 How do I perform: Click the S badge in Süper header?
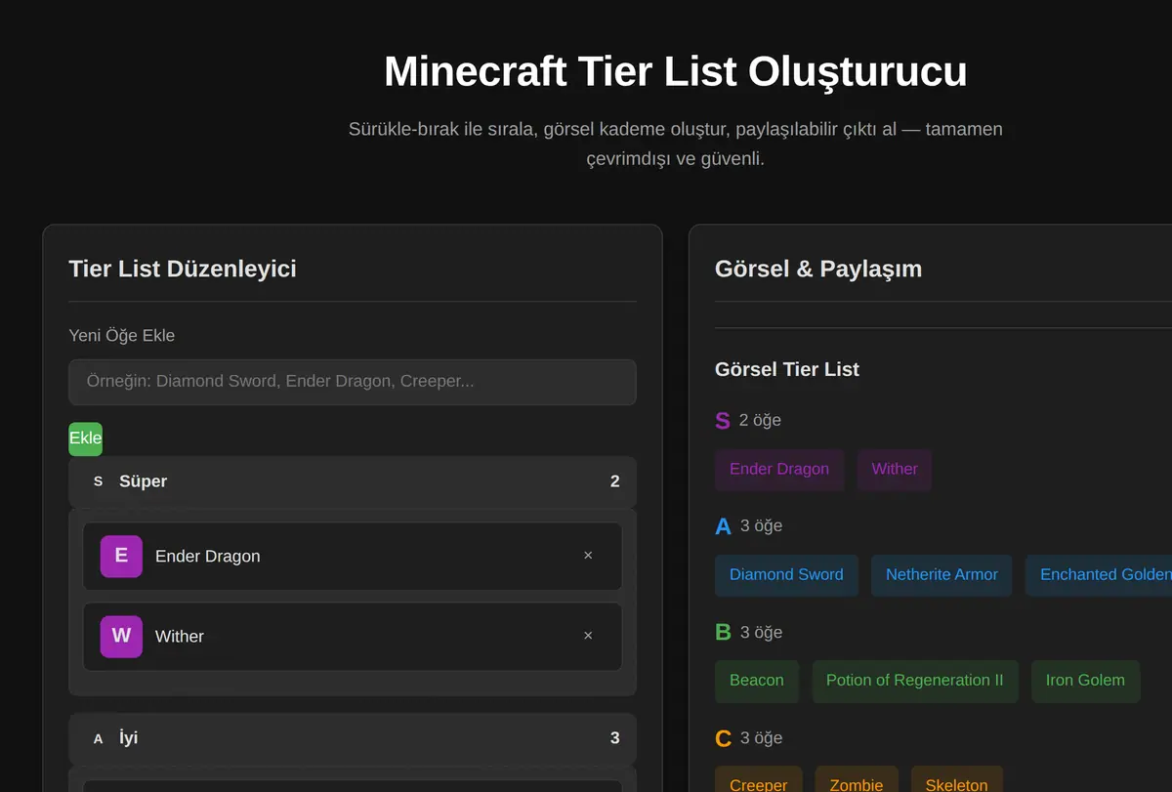(x=98, y=481)
